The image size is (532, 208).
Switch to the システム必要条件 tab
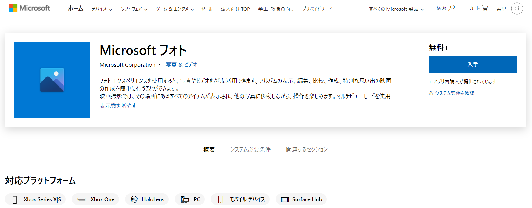(x=250, y=149)
